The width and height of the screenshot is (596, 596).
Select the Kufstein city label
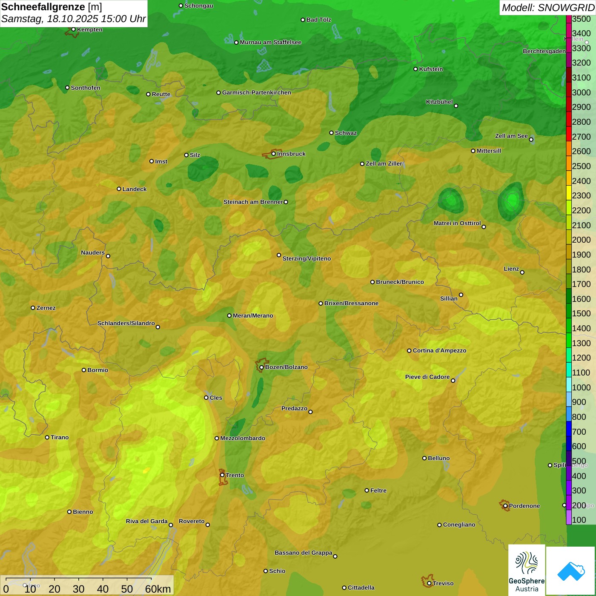coord(431,69)
